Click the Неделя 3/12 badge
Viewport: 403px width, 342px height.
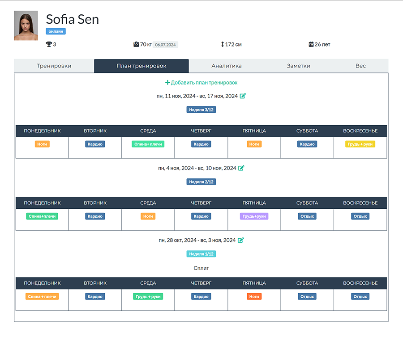click(x=201, y=110)
